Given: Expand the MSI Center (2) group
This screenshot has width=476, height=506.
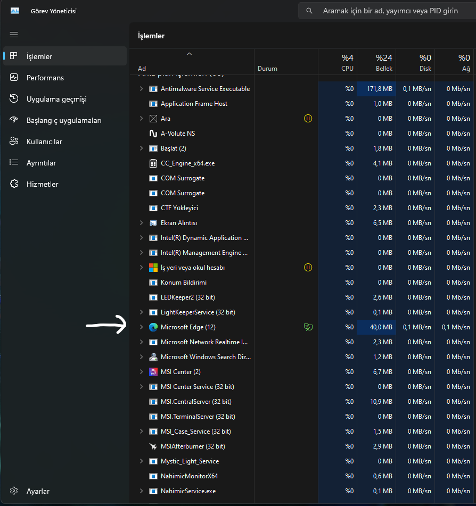Looking at the screenshot, I should point(141,372).
